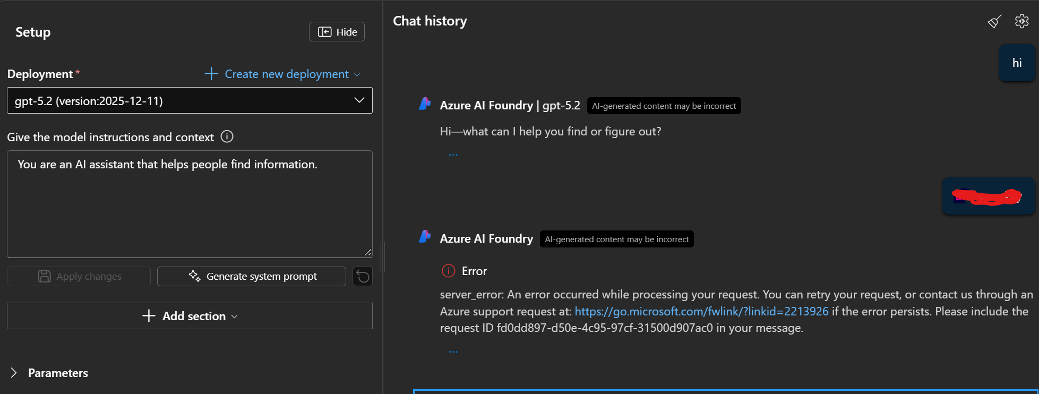1039x394 pixels.
Task: Expand Create new deployment menu
Action: (282, 74)
